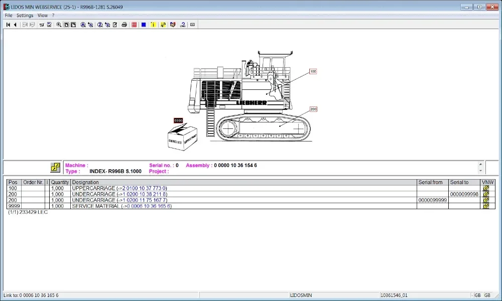Open VNW link icon for UPPERCARRIAGE row
Image resolution: width=502 pixels, height=301 pixels.
coord(485,188)
